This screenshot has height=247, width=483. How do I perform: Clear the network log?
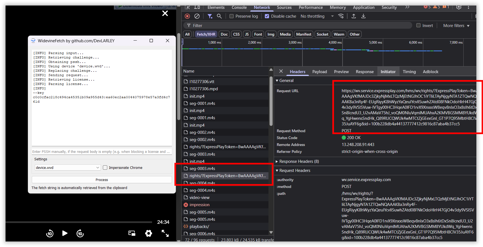click(197, 16)
